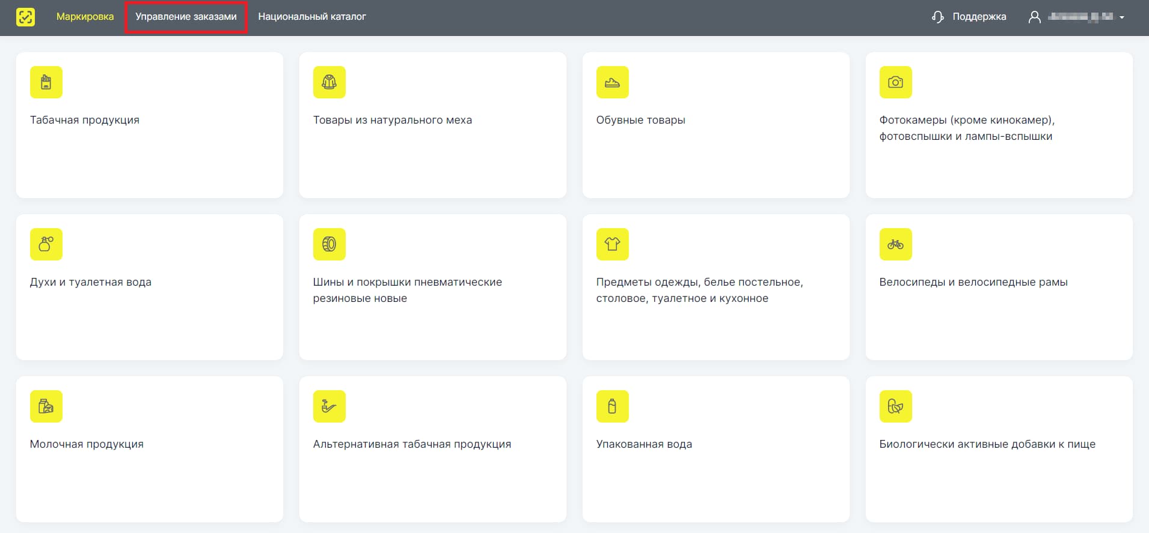This screenshot has height=533, width=1149.
Task: Open the Поддержка link
Action: (979, 17)
